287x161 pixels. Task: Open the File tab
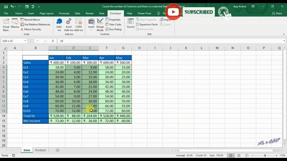(x=6, y=13)
